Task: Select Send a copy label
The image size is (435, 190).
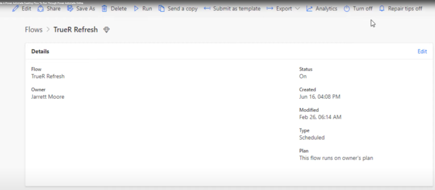Action: point(183,9)
